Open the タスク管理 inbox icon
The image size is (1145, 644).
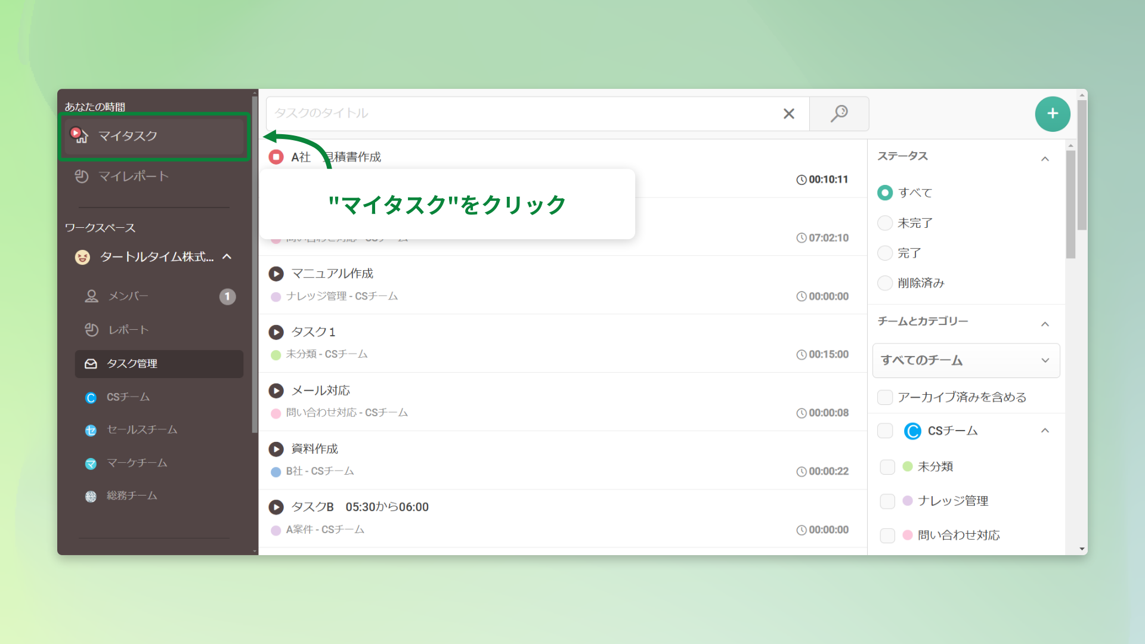(x=91, y=364)
